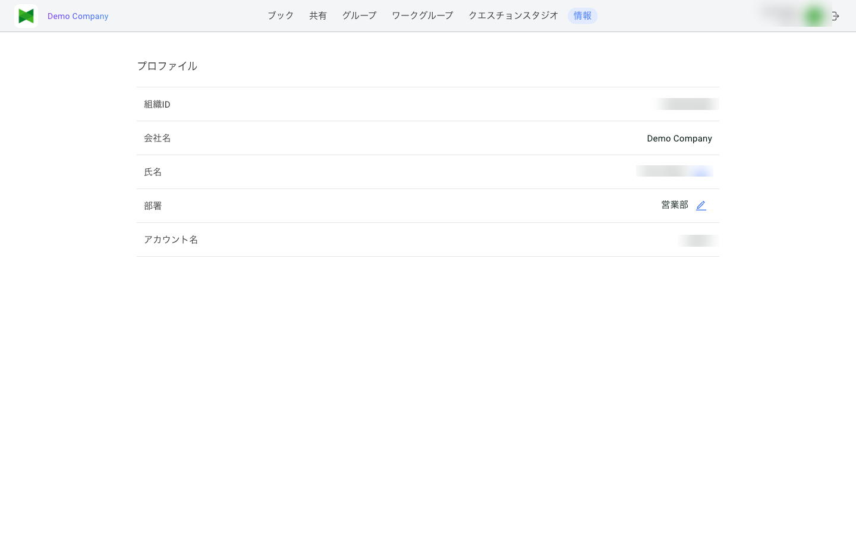
Task: Click the blurred 組織ID value
Action: (x=687, y=104)
